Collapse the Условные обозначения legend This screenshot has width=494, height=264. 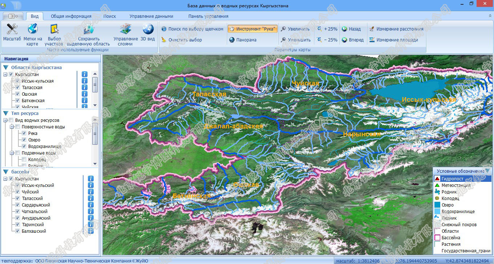(487, 171)
